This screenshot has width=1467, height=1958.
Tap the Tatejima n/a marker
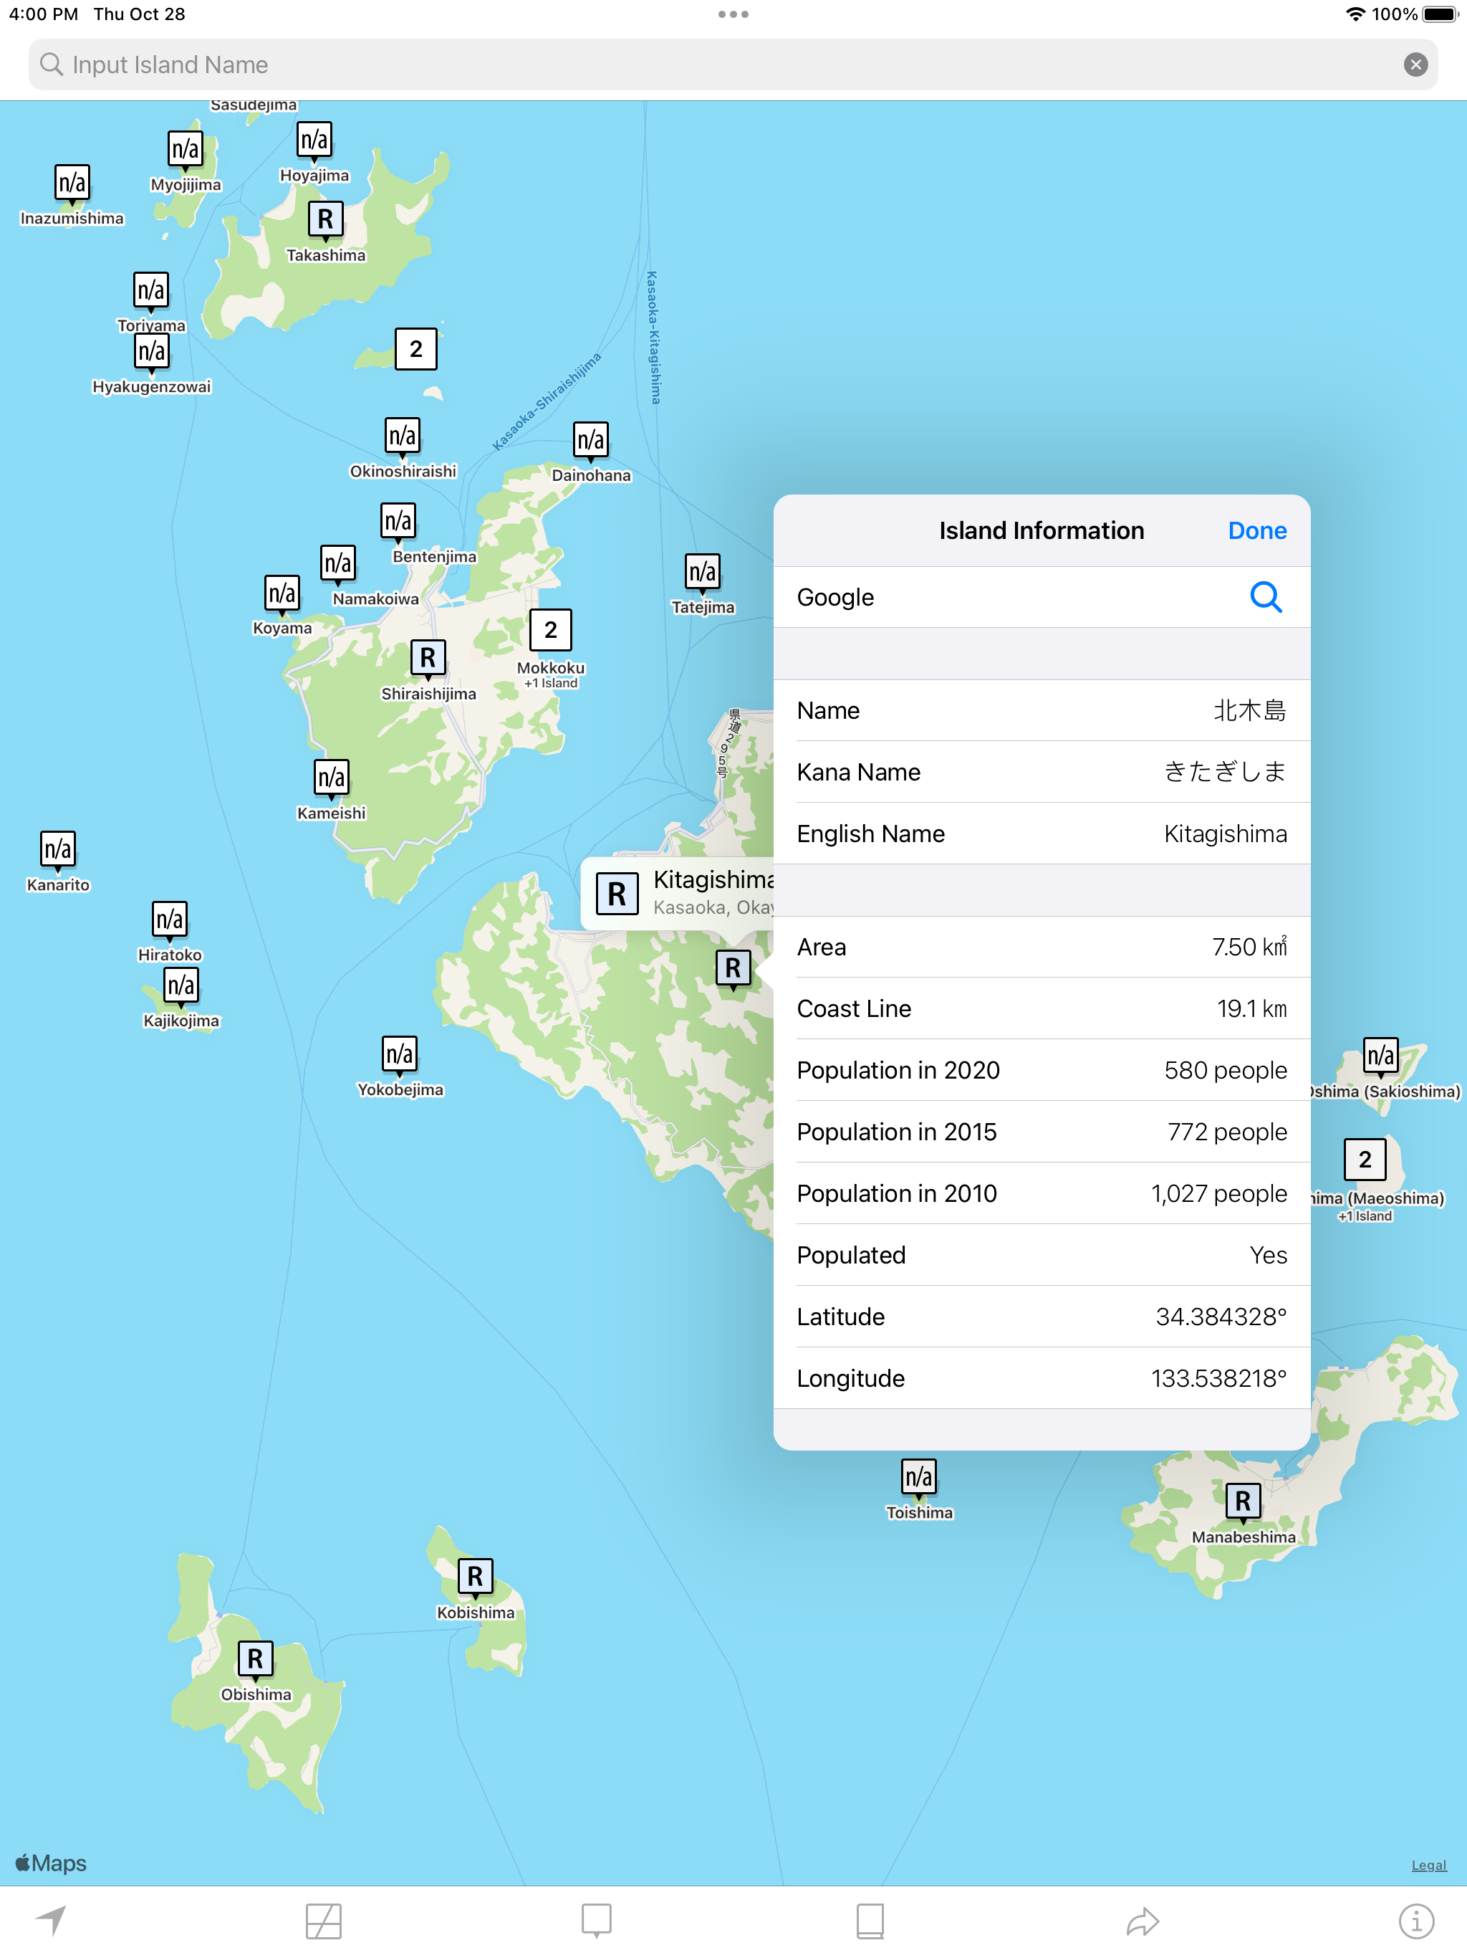[x=703, y=572]
